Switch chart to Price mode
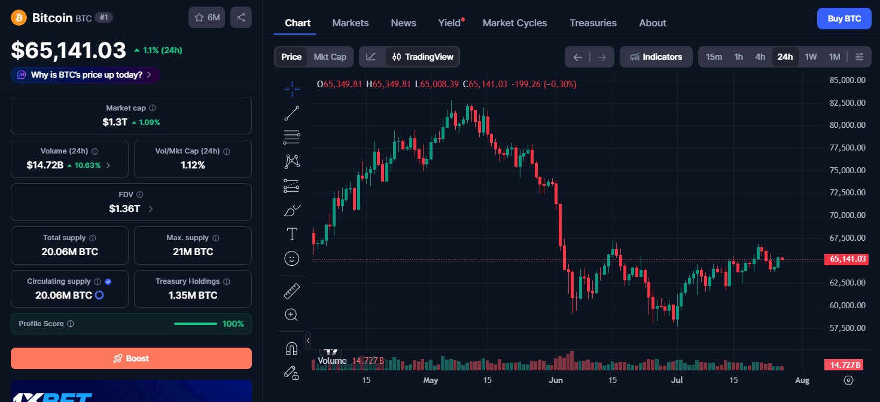This screenshot has width=880, height=402. [x=291, y=57]
